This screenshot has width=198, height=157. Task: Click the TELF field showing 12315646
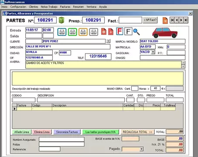pos(98,57)
